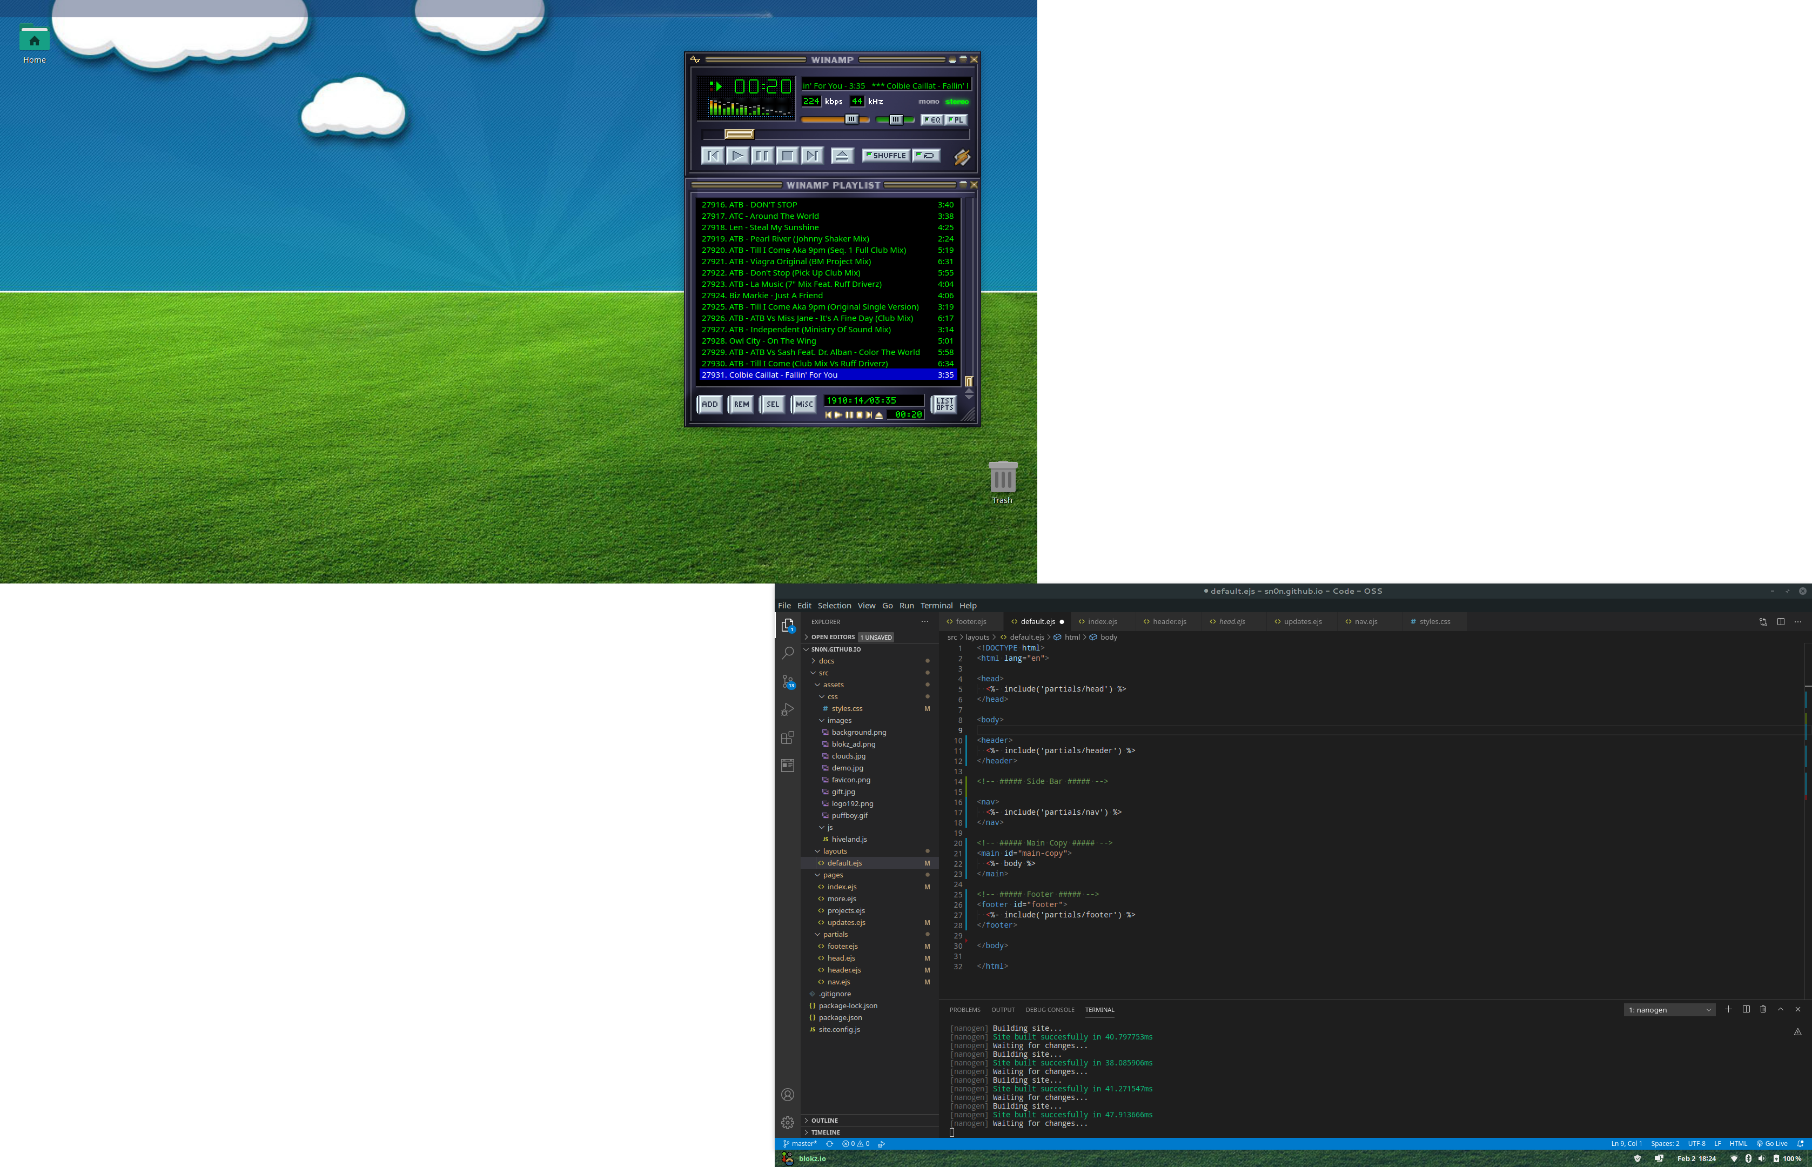Click the Winamp lightning bolt logo
This screenshot has height=1167, width=1812.
962,157
